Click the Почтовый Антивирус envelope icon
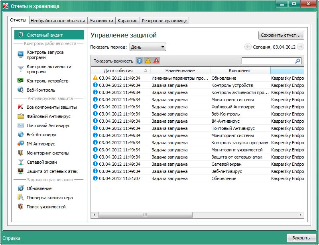This screenshot has height=245, width=319. [x=21, y=125]
